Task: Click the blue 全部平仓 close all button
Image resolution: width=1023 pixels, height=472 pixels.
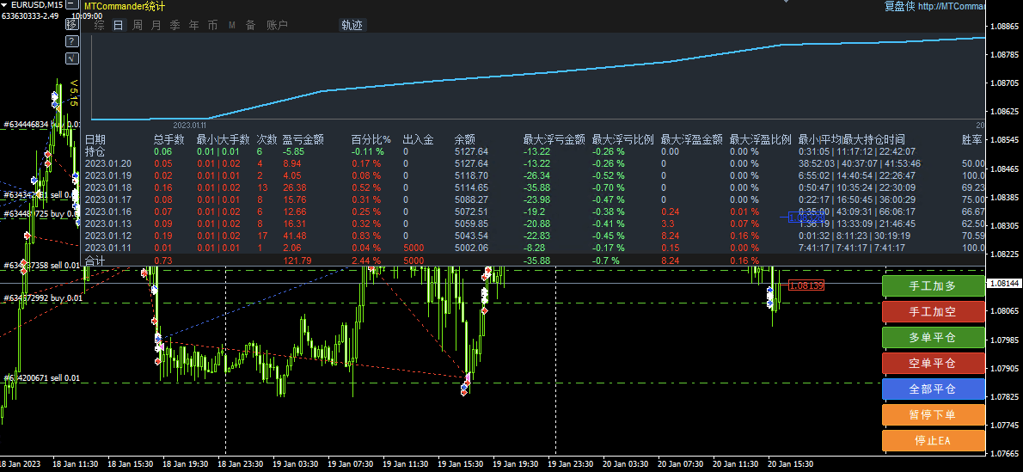Action: [933, 389]
